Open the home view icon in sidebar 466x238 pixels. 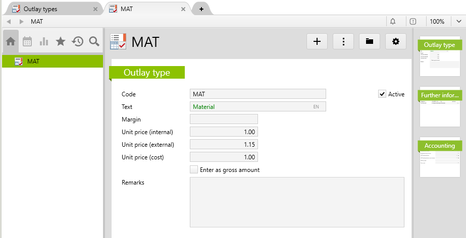[x=11, y=42]
